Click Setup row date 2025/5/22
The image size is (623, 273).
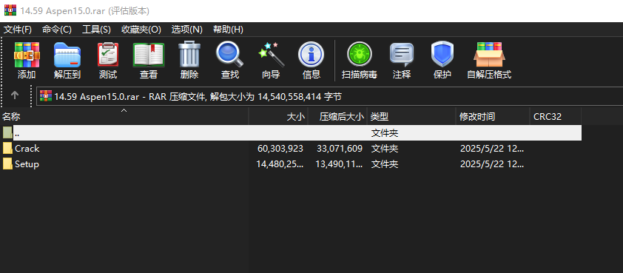click(492, 164)
